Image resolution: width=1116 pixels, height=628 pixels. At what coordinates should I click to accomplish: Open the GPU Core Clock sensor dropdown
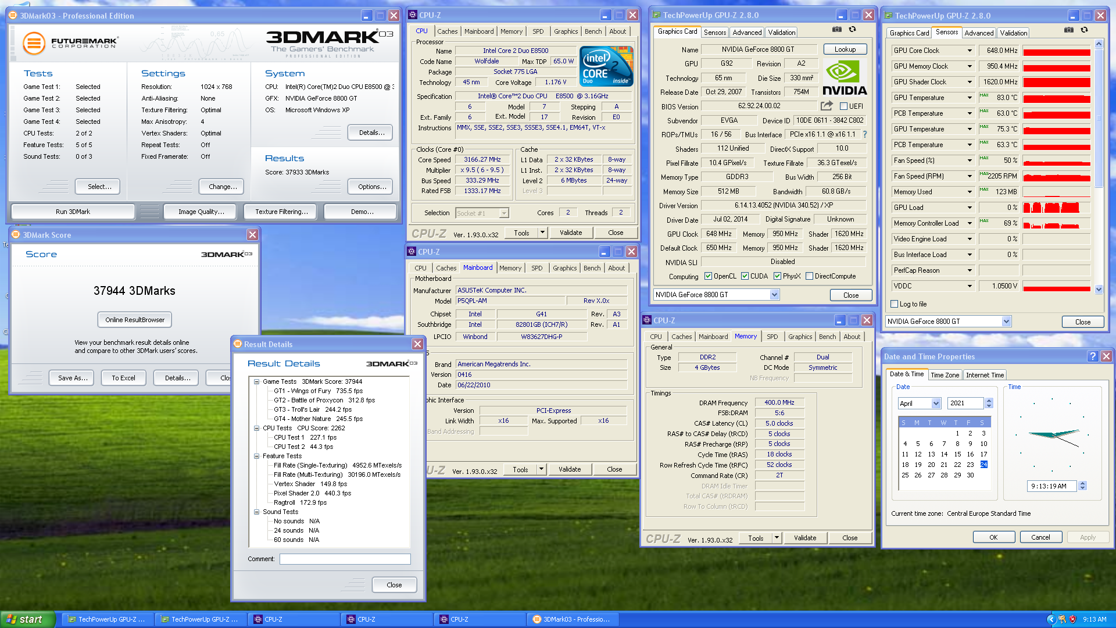point(970,51)
